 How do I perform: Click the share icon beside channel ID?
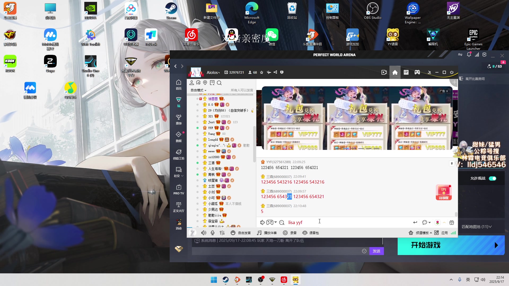[x=275, y=73]
